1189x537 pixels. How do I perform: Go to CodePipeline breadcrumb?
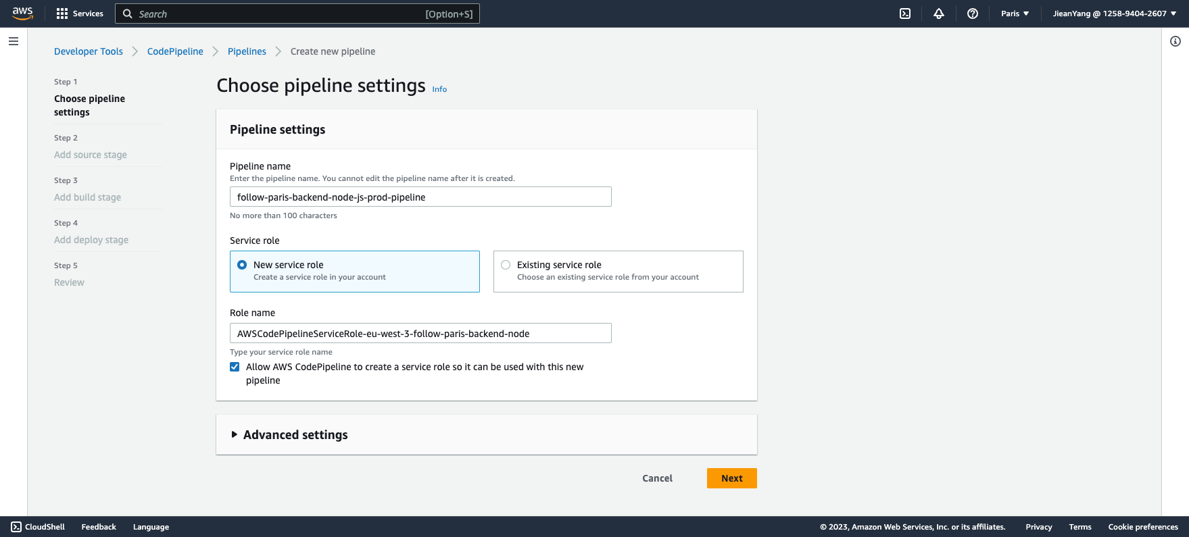tap(175, 51)
